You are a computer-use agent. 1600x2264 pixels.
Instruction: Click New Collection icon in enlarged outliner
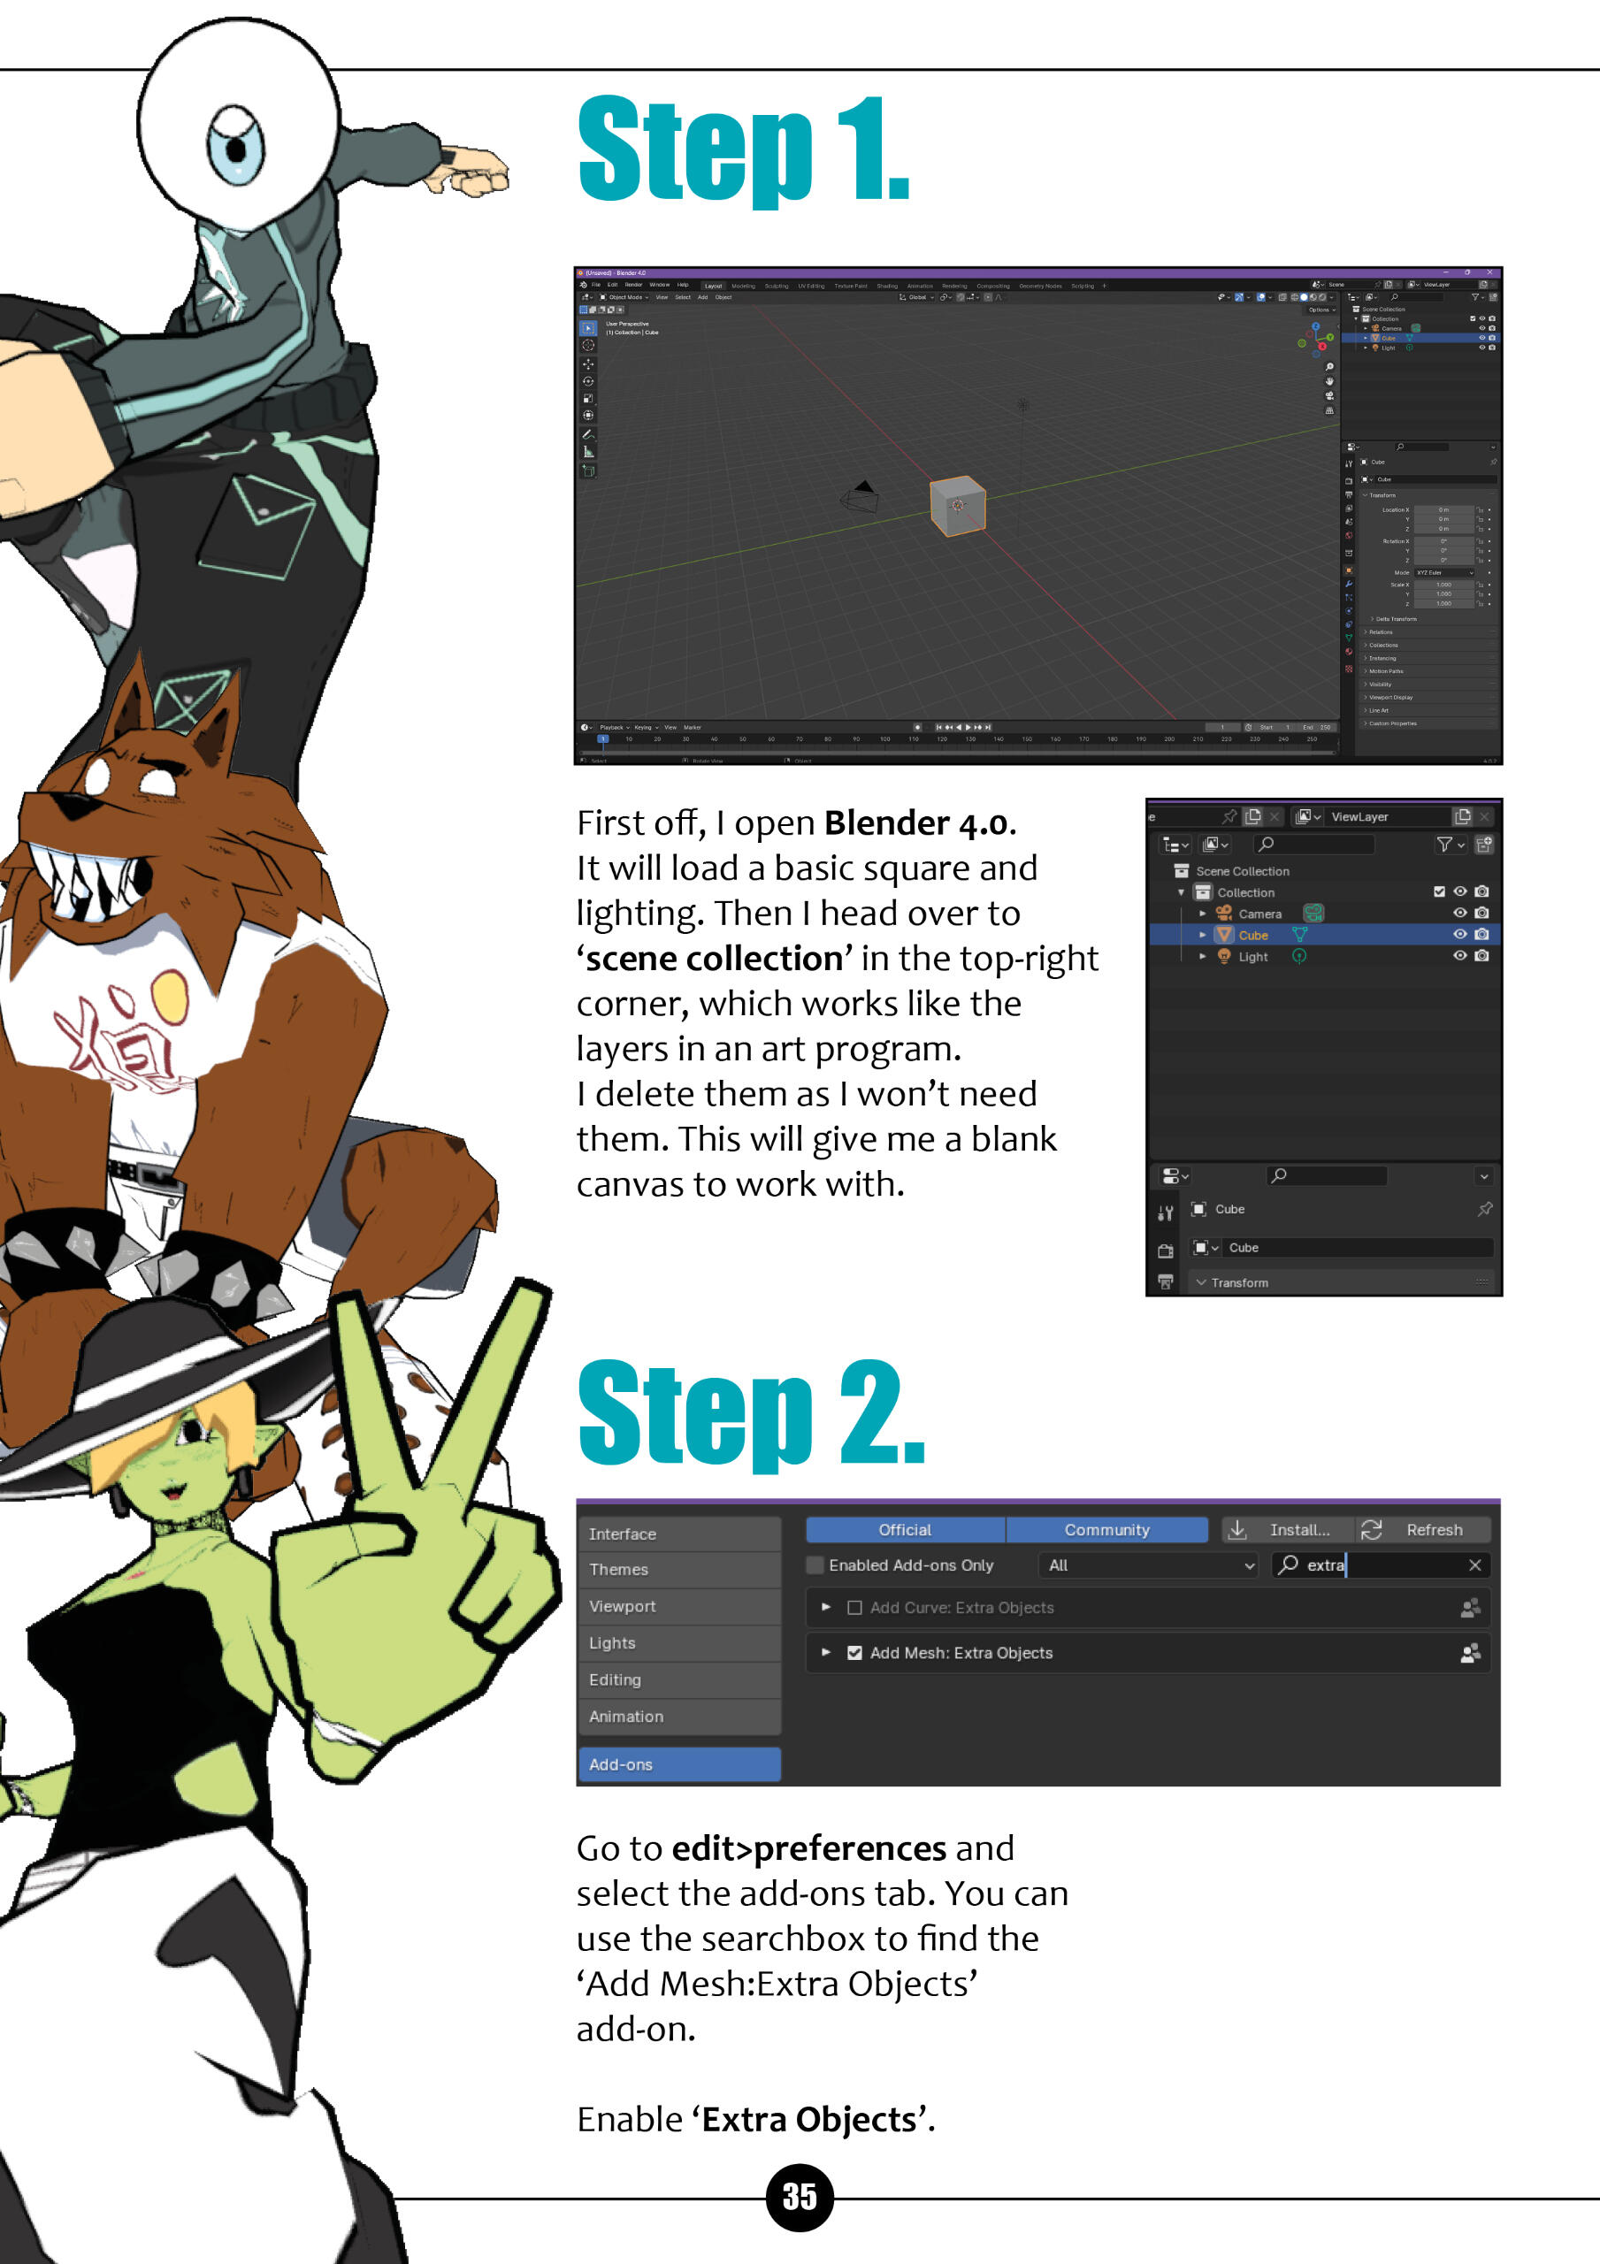point(1483,844)
